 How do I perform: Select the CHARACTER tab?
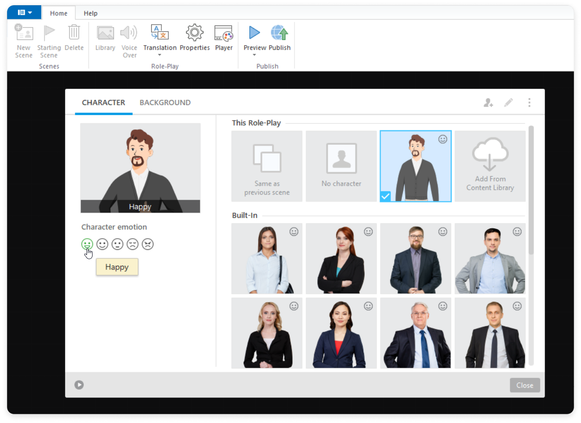104,102
